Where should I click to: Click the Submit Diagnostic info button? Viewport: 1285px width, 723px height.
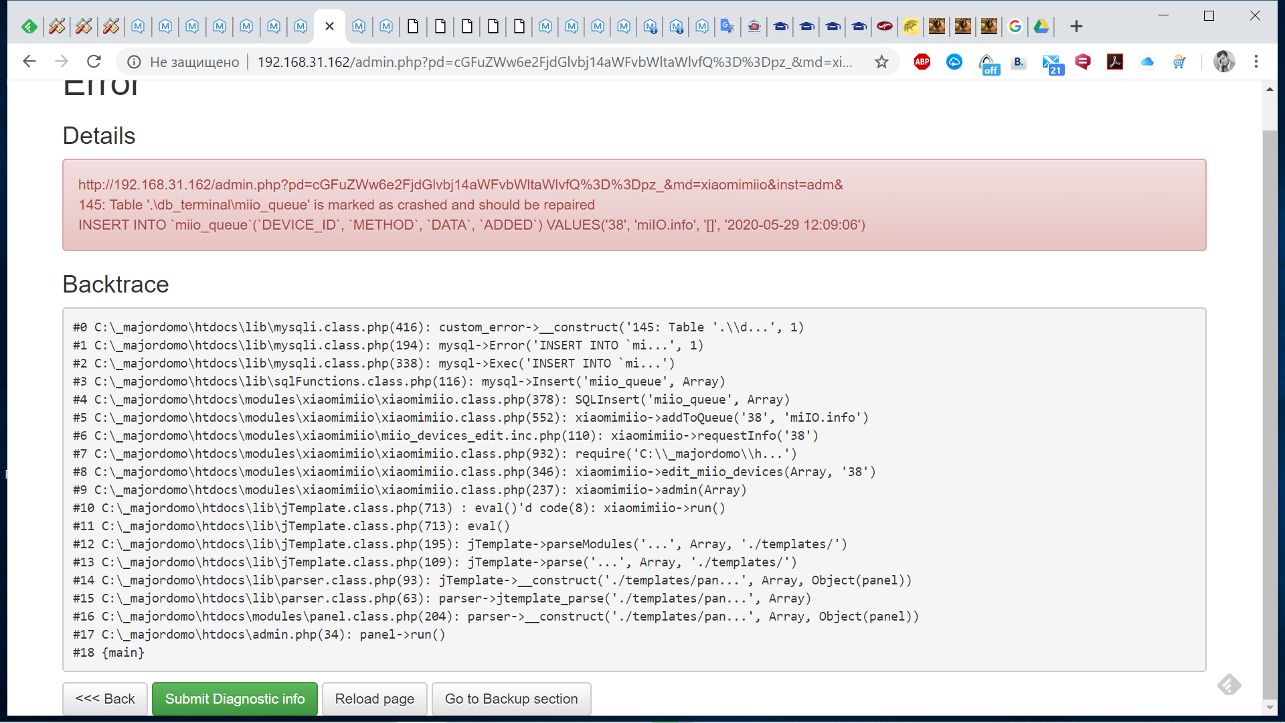[235, 699]
